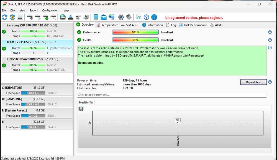Click the Unregistered version please register link
277x160 pixels.
(x=194, y=18)
